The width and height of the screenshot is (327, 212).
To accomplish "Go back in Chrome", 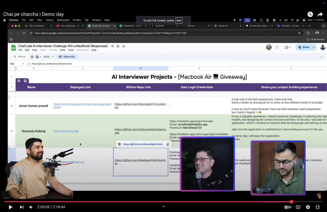I will pyautogui.click(x=11, y=33).
